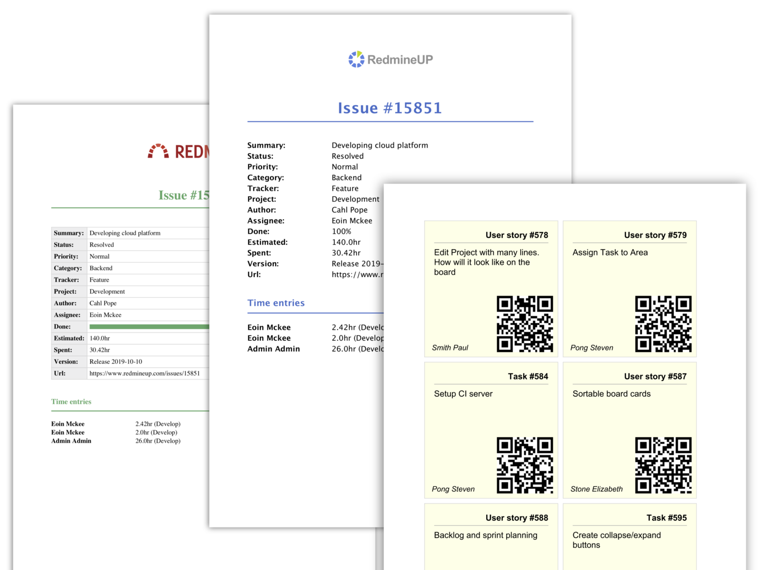Click the RedmineUP circular logo icon
This screenshot has height=570, width=760.
(356, 59)
